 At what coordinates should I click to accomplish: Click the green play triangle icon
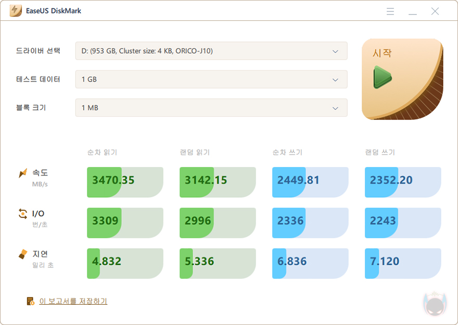click(x=383, y=77)
